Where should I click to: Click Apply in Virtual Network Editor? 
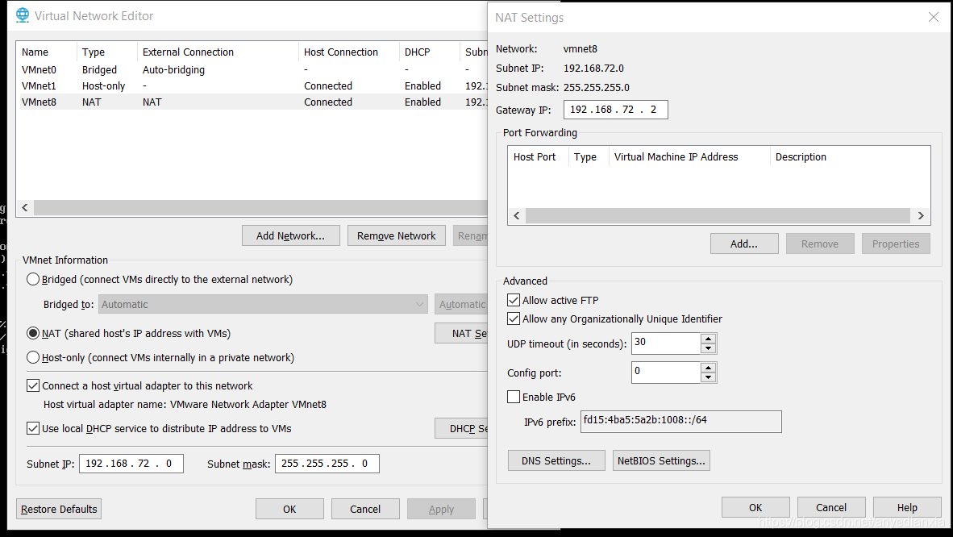click(441, 509)
